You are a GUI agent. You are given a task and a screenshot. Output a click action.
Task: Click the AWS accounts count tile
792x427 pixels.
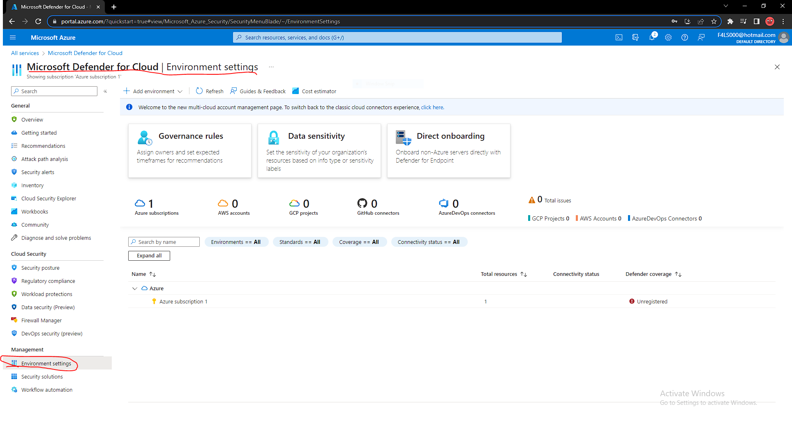[x=234, y=207]
